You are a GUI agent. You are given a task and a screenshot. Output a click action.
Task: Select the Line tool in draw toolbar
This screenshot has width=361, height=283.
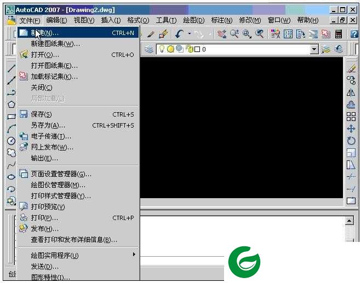click(11, 68)
